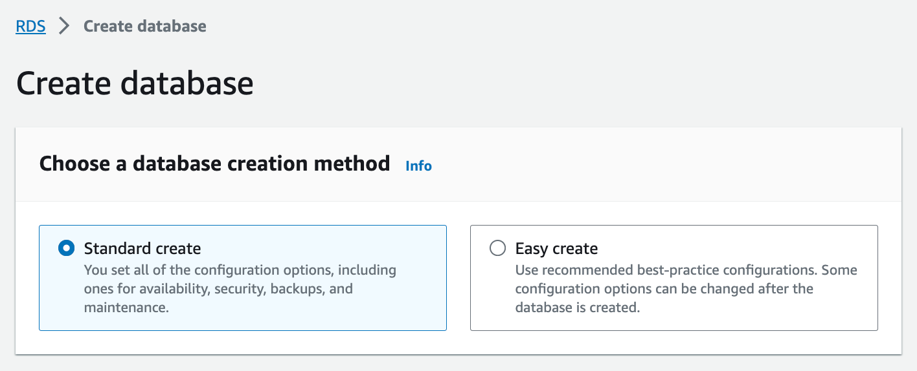Click the line 'database is created.' in Easy create
917x371 pixels.
point(577,308)
